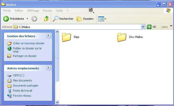The image size is (174, 106).
Task: Open the Outils menu
Action: (x=59, y=11)
